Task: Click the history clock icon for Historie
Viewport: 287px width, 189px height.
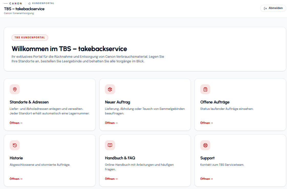Action: click(x=15, y=145)
